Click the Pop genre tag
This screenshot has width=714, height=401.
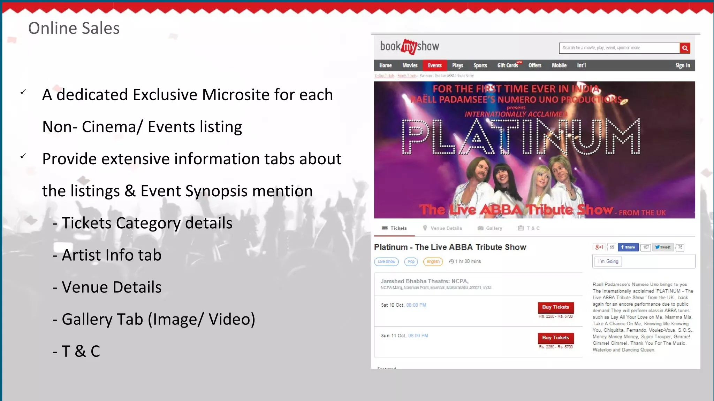(411, 262)
